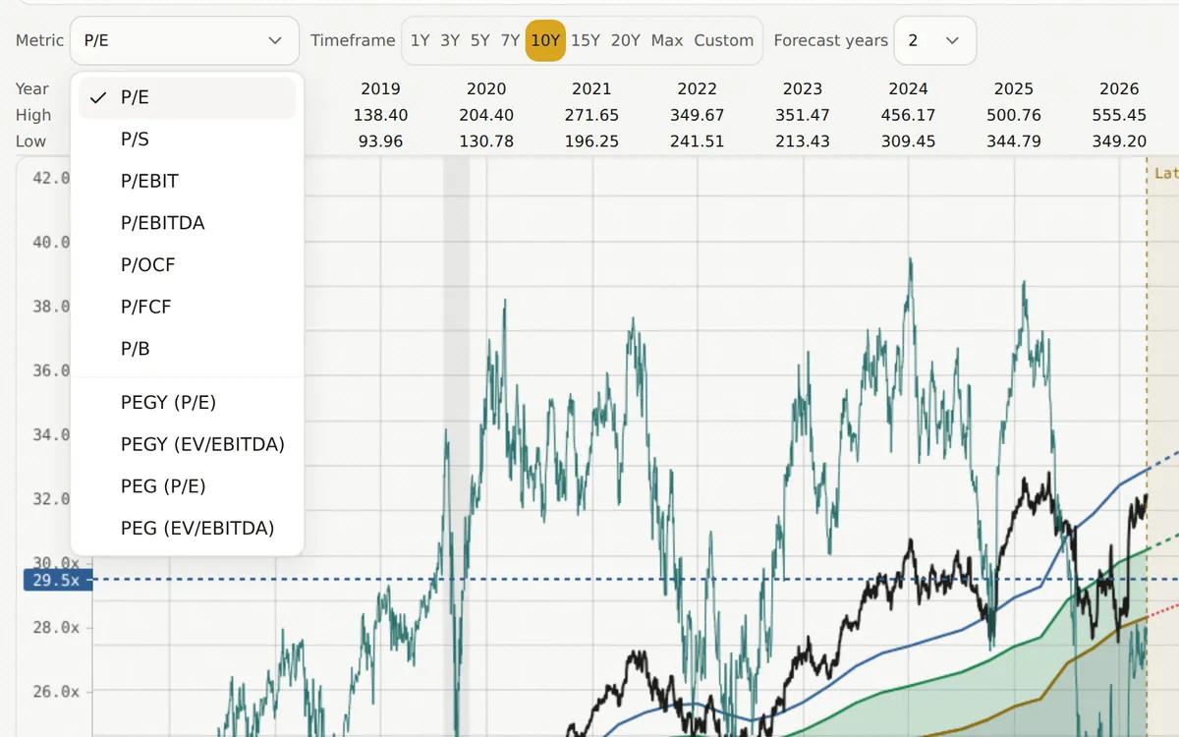Choose P/S from the metric list
The width and height of the screenshot is (1179, 737).
point(187,140)
